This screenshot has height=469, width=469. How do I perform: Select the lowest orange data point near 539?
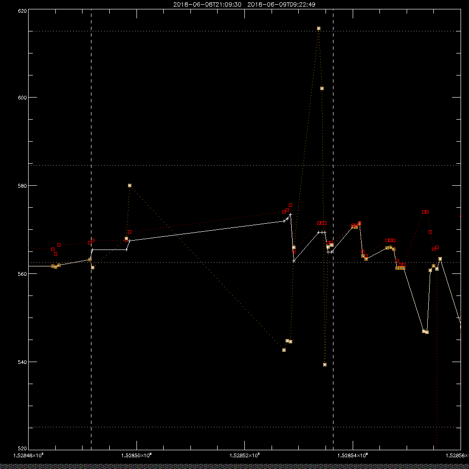pyautogui.click(x=325, y=364)
